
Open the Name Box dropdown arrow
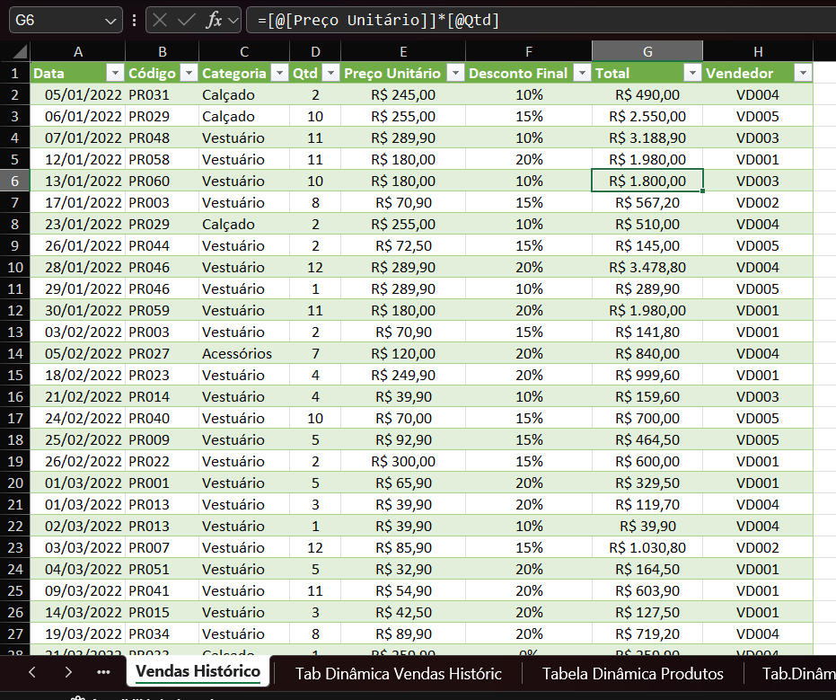tap(110, 21)
